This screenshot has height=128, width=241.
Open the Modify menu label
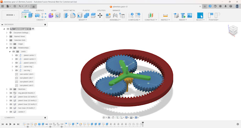click(83, 20)
